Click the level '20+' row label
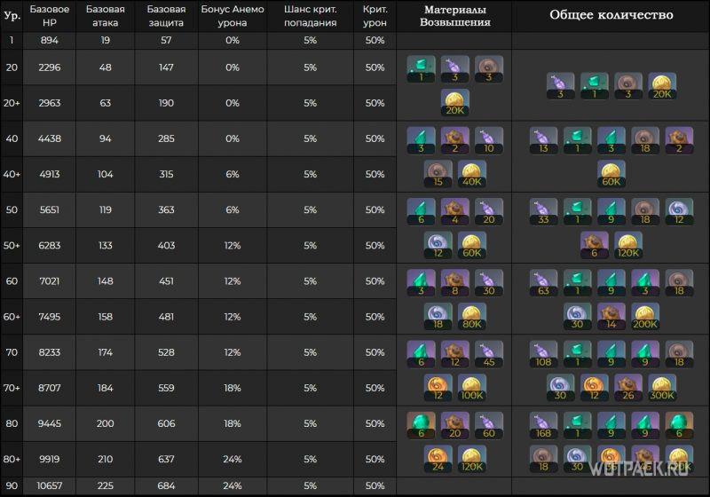This screenshot has height=497, width=710. pyautogui.click(x=12, y=103)
